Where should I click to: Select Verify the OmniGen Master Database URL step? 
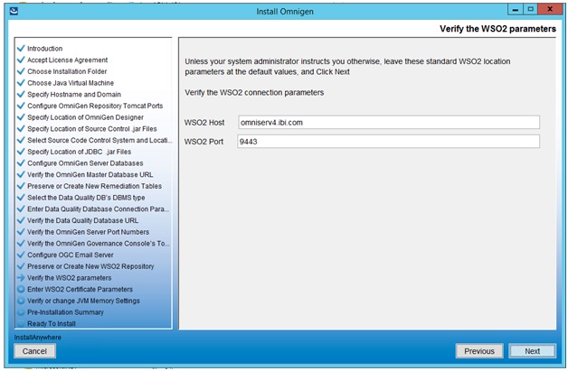[x=90, y=174]
